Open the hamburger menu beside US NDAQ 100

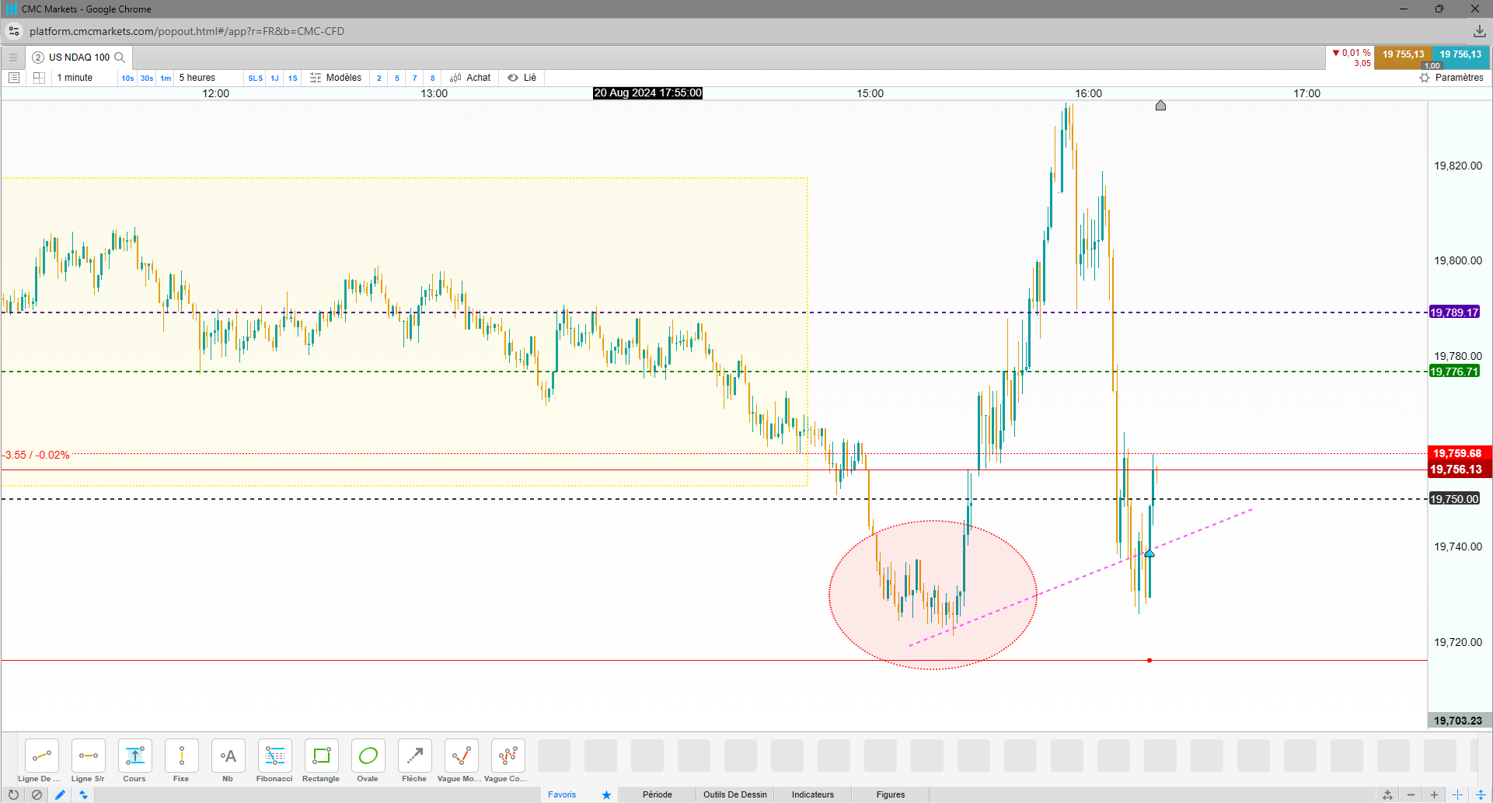coord(13,58)
